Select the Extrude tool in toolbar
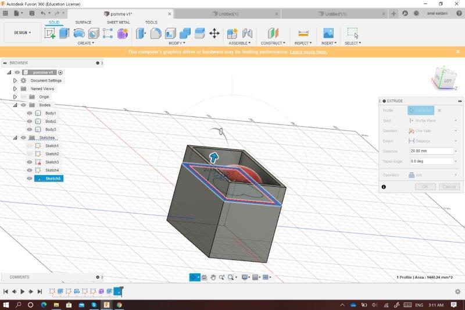Viewport: 465px width, 310px height. (x=65, y=33)
